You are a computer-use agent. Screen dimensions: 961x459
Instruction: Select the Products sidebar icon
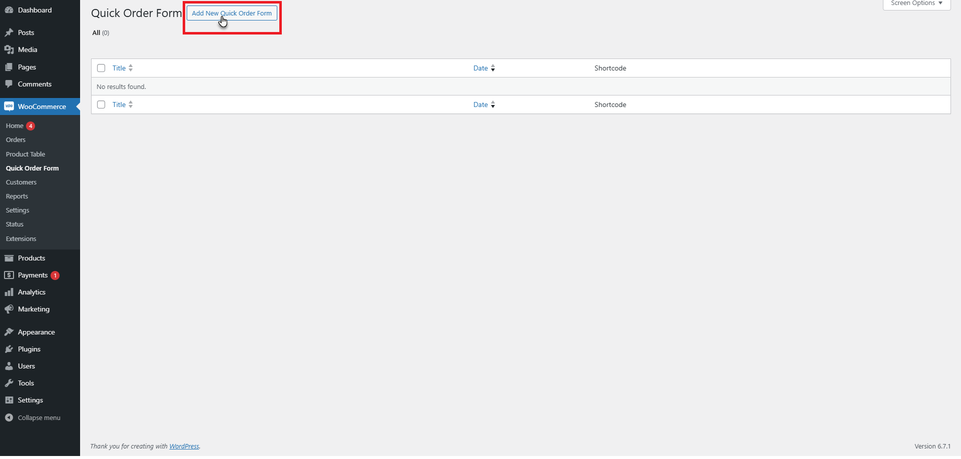pyautogui.click(x=9, y=257)
